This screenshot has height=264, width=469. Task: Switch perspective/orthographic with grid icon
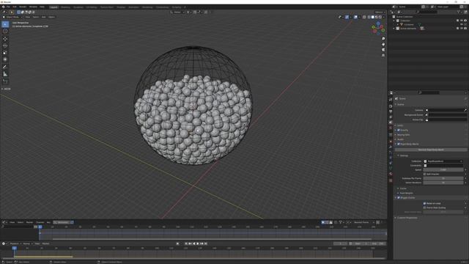click(383, 55)
